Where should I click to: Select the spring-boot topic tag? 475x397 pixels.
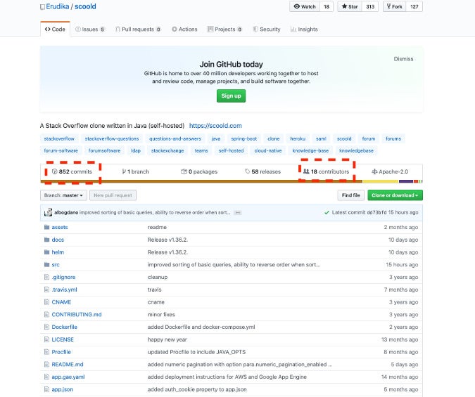click(244, 138)
